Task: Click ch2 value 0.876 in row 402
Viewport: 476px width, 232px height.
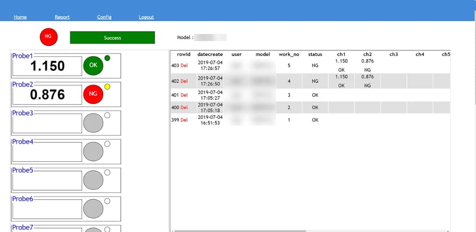Action: [x=368, y=77]
